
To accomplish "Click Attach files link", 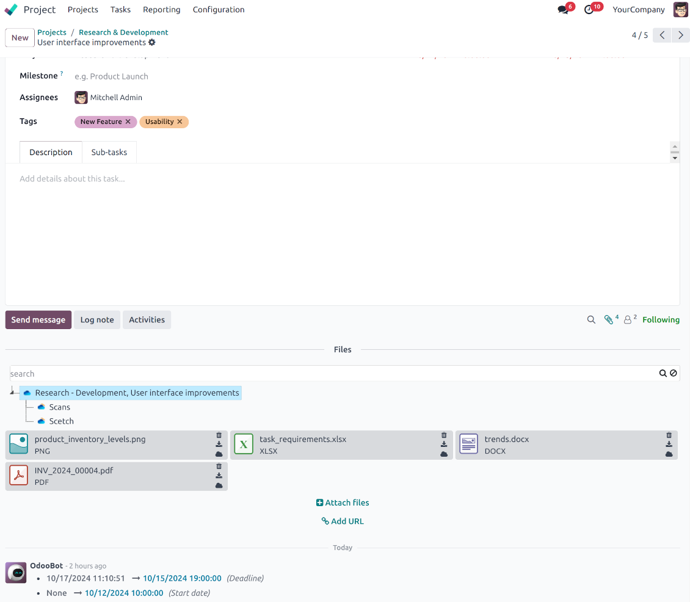I will [x=343, y=502].
